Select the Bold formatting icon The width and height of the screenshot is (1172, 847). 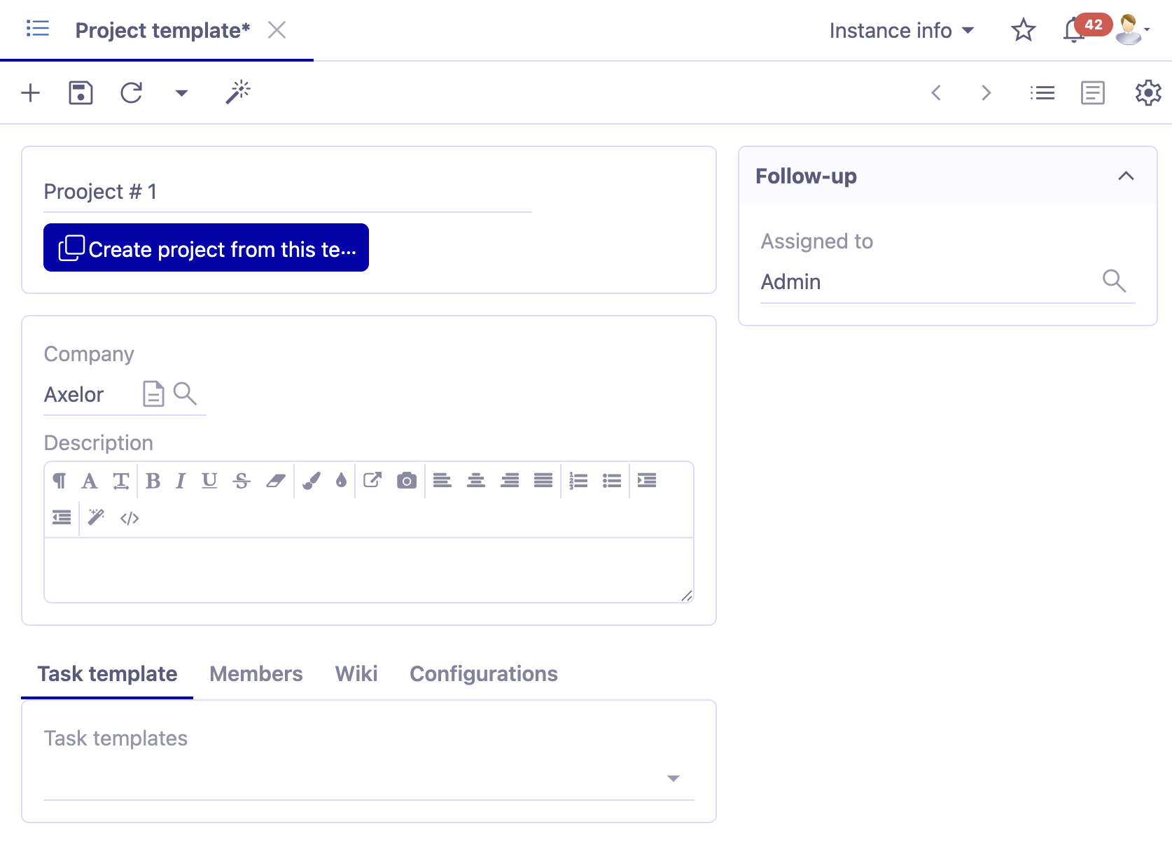[x=153, y=481]
